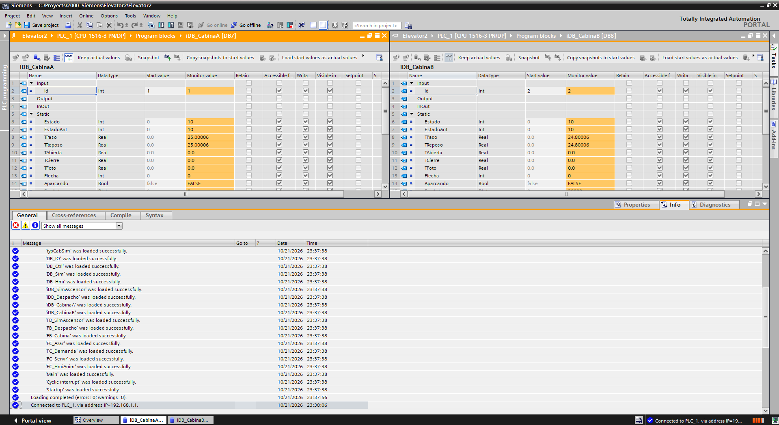Collapse the inspector window arrow beside Diagnostics

pyautogui.click(x=765, y=204)
